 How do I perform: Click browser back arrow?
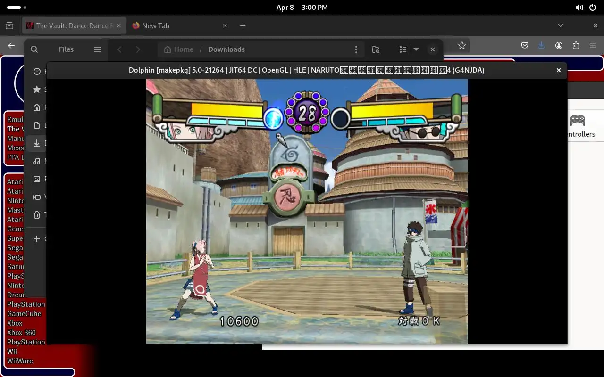tap(11, 45)
